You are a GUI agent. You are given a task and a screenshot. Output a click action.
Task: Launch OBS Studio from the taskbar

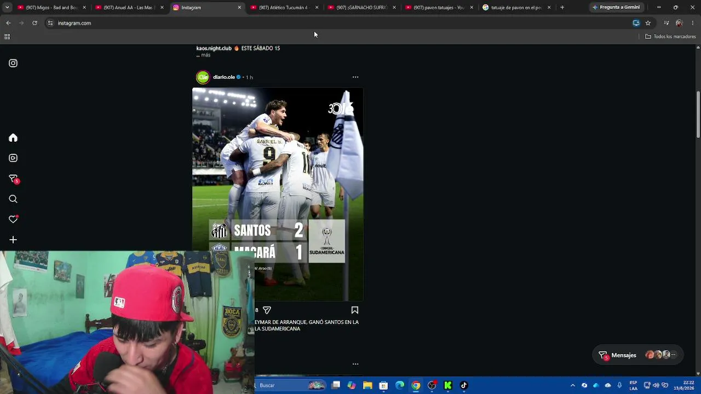[x=432, y=385]
